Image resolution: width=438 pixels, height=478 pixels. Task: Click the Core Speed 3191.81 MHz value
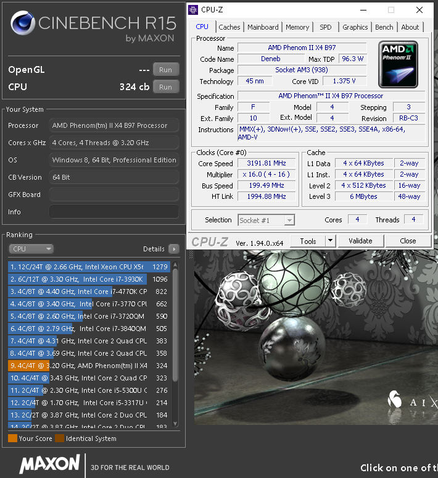(267, 164)
